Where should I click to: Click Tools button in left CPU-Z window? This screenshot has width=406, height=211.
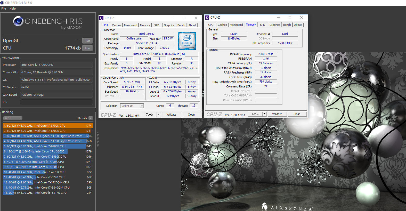click(149, 115)
